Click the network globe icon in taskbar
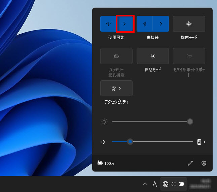The height and width of the screenshot is (192, 217). click(165, 184)
